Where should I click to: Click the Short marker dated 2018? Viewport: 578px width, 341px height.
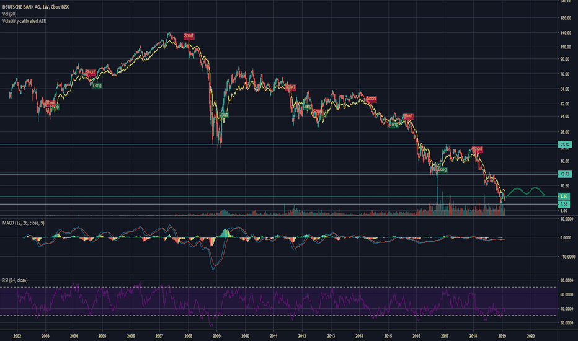point(478,149)
